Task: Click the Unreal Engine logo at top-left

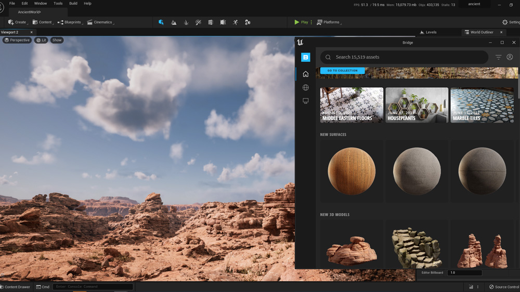Action: tap(2, 7)
